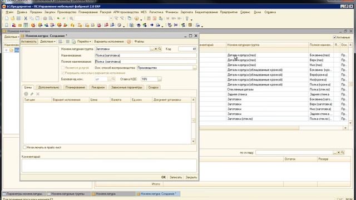Image resolution: width=356 pixels, height=200 pixels.
Task: Open the Перейти dropdown in the dialog toolbar
Action: (84, 42)
